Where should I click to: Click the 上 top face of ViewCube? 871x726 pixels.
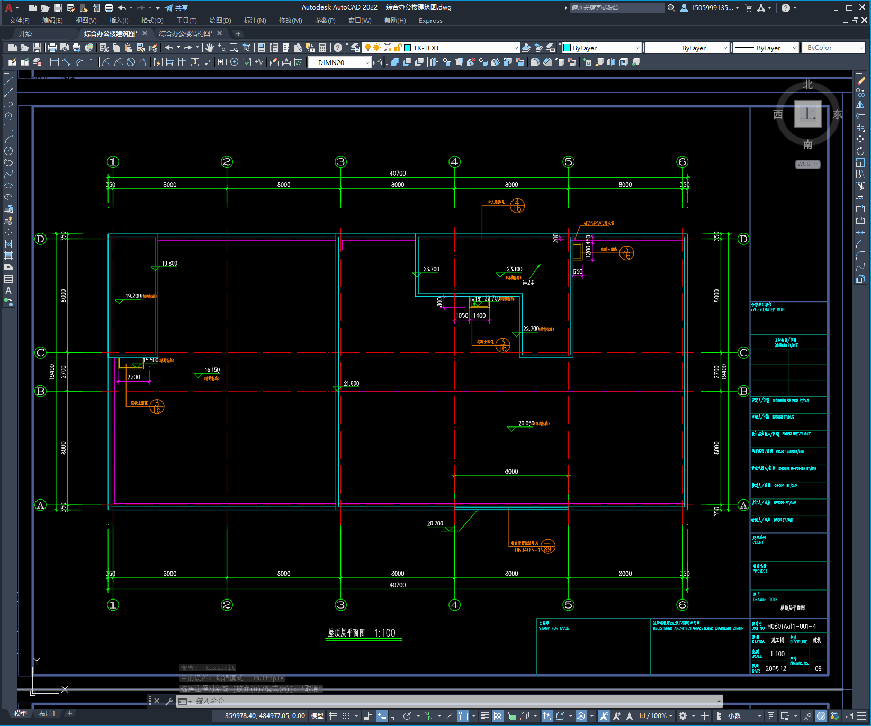pos(807,114)
